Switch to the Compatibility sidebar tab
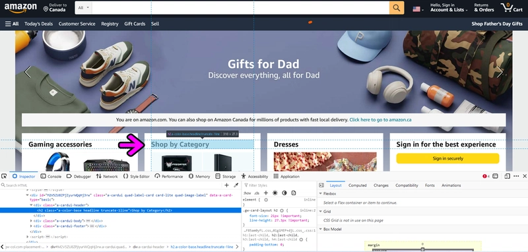 407,185
